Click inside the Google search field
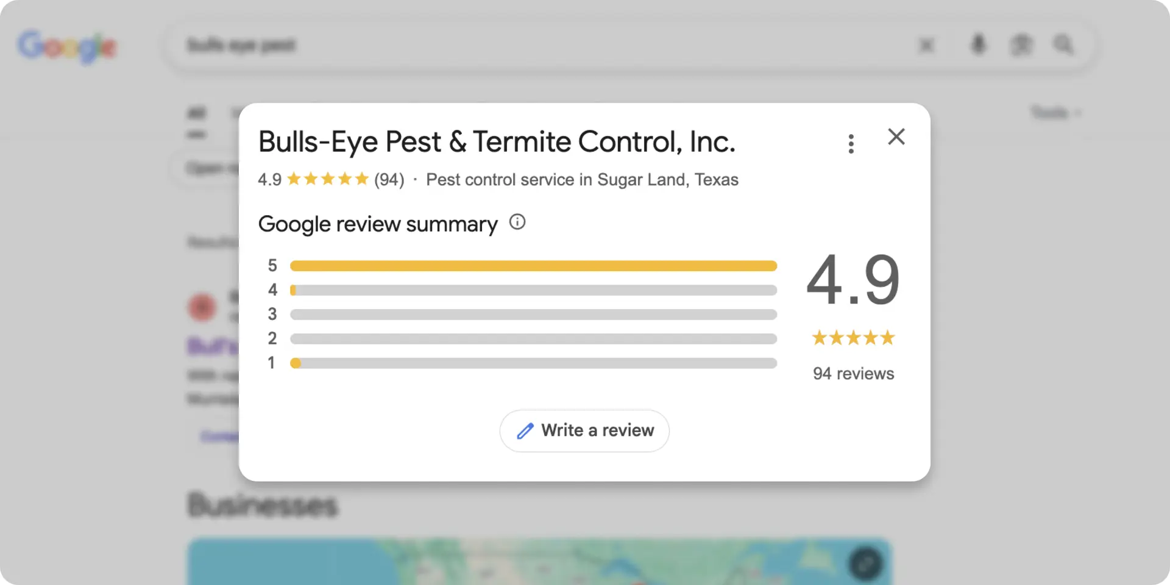 (548, 45)
